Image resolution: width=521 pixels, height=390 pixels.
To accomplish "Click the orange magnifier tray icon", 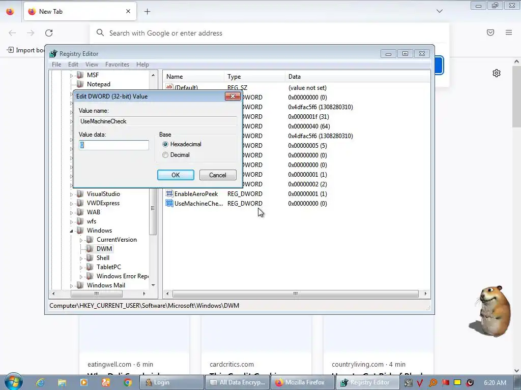I will click(432, 383).
